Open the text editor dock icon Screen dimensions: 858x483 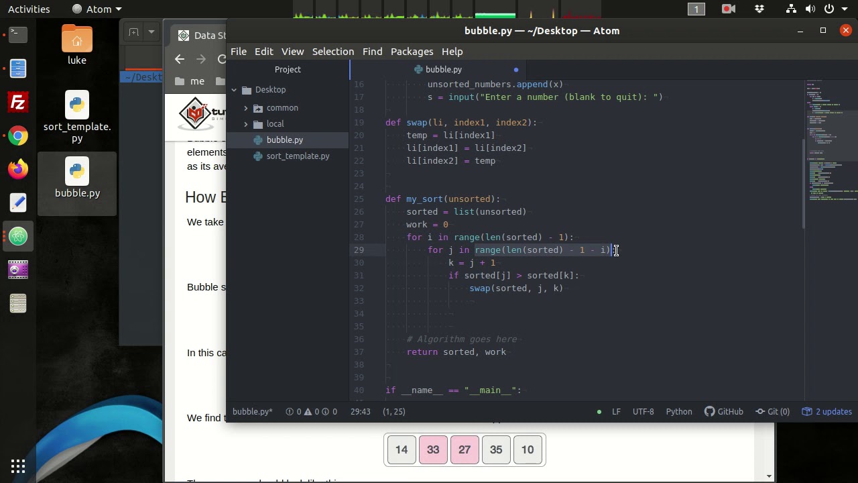coord(18,203)
